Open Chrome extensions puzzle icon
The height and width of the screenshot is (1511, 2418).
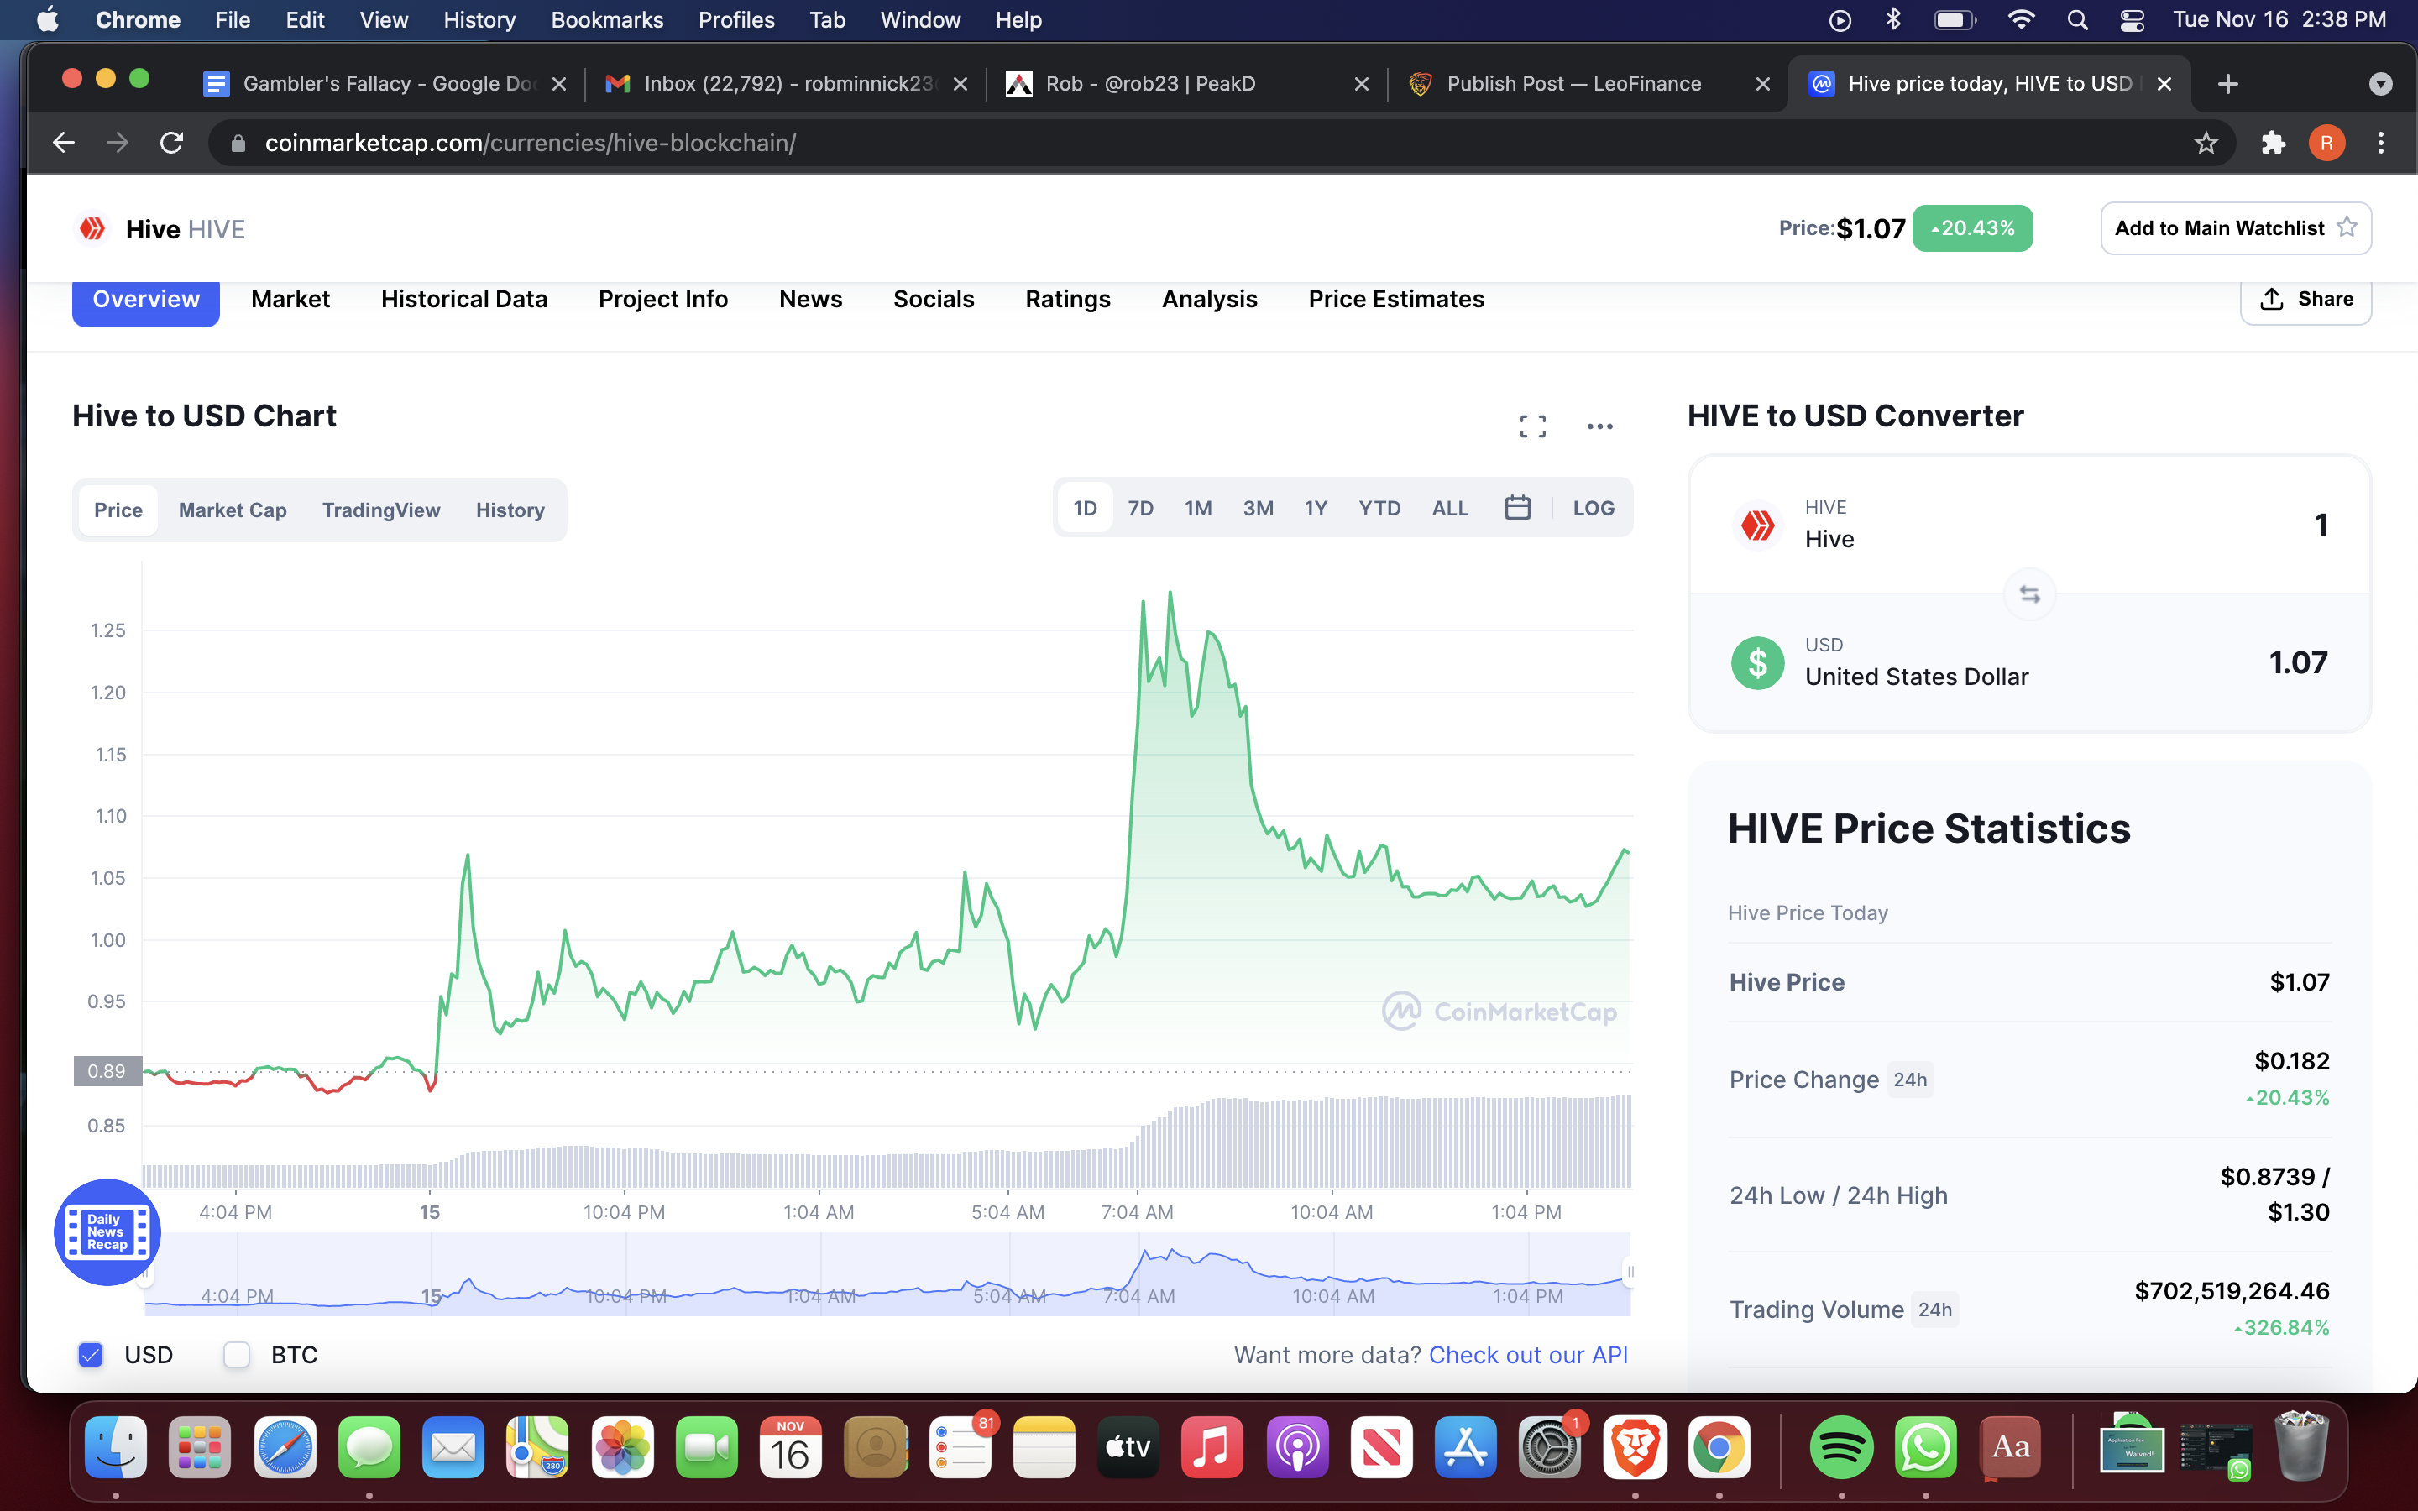[2273, 143]
